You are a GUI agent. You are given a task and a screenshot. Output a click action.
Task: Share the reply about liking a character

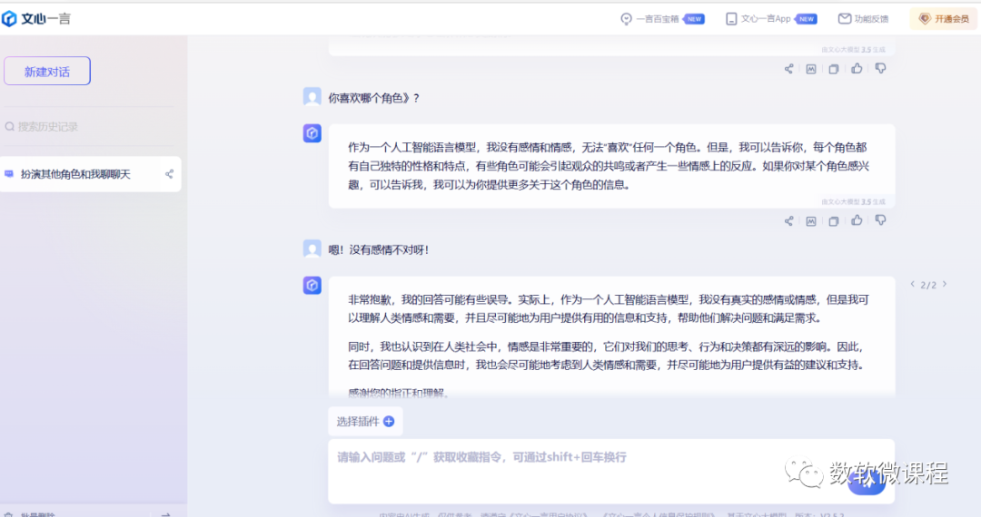tap(788, 220)
